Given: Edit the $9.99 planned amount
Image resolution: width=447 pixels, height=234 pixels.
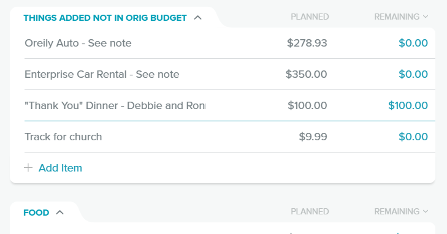Looking at the screenshot, I should click(313, 137).
